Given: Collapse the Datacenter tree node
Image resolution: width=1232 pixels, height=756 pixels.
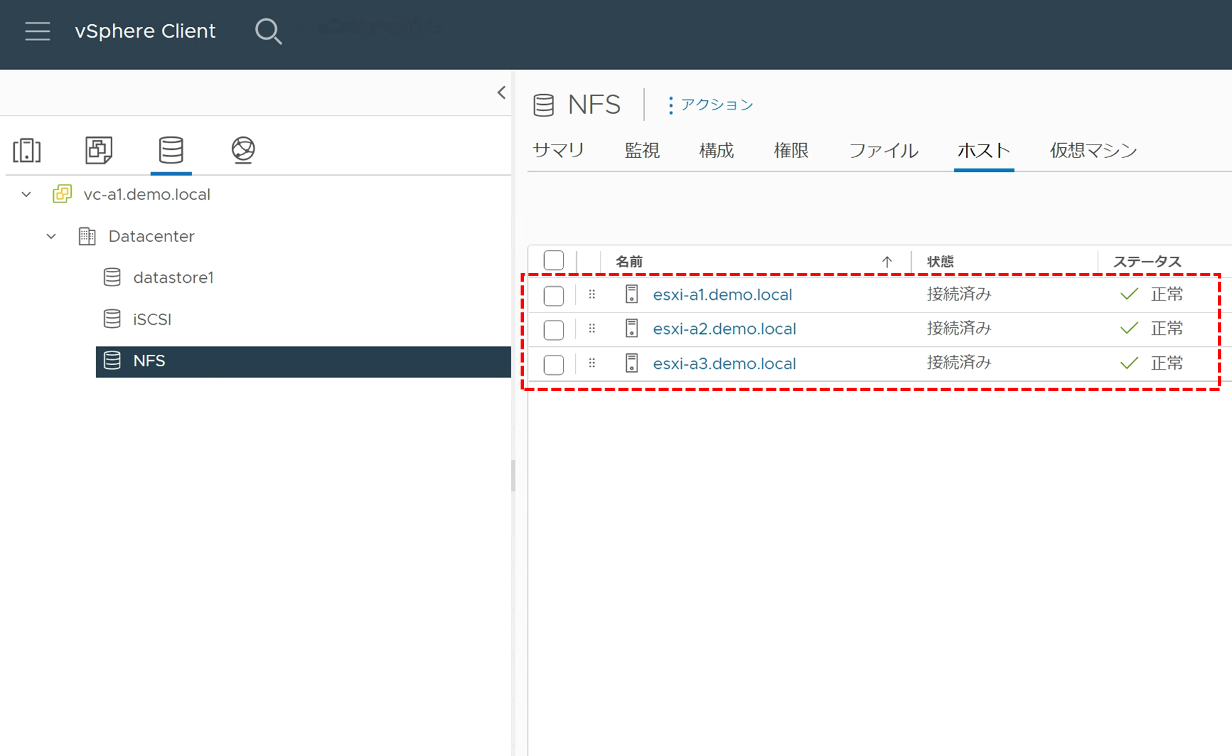Looking at the screenshot, I should [x=51, y=237].
